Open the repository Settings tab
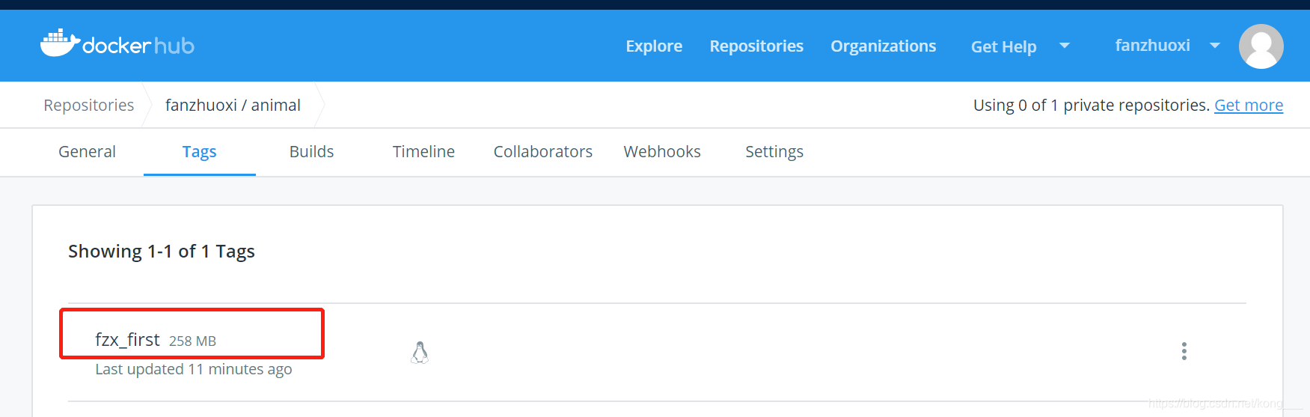Viewport: 1310px width, 417px height. pos(774,152)
